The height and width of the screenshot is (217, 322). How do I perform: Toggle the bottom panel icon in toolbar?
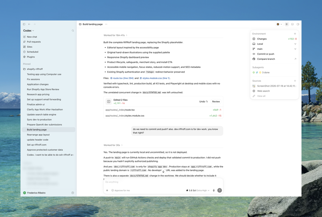292,24
